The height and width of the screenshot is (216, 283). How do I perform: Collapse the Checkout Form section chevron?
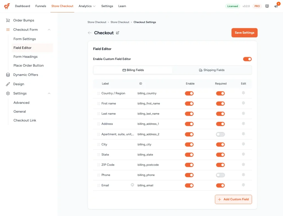[49, 30]
